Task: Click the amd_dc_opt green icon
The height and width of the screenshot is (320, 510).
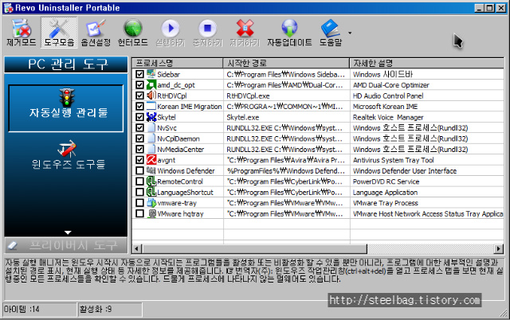Action: [151, 84]
